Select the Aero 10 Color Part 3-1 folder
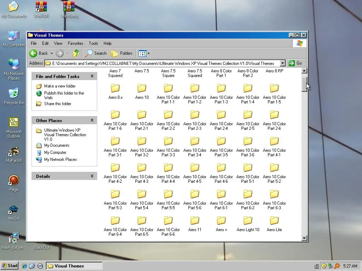 pyautogui.click(x=115, y=147)
